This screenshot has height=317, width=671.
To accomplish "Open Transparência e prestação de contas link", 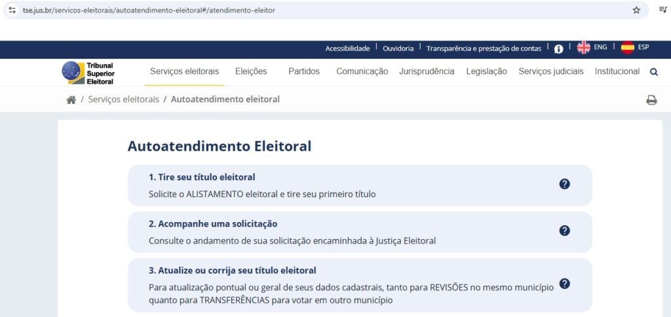I will 484,48.
